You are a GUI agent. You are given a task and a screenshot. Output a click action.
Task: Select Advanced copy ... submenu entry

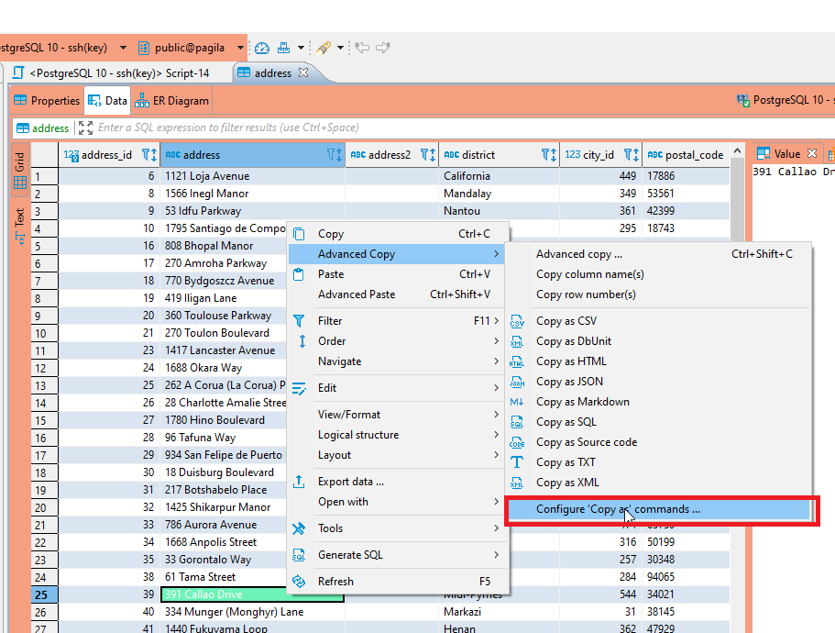(658, 254)
